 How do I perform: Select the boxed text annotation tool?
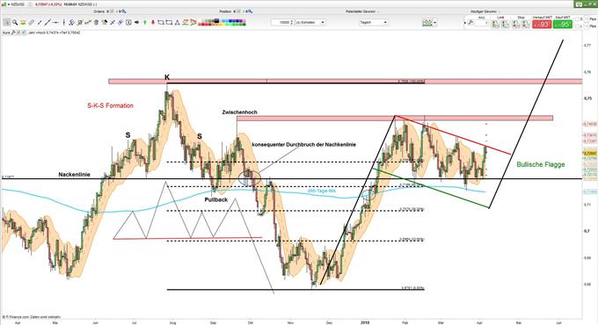click(128, 23)
